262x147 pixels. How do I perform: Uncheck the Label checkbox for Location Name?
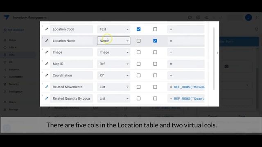155,41
